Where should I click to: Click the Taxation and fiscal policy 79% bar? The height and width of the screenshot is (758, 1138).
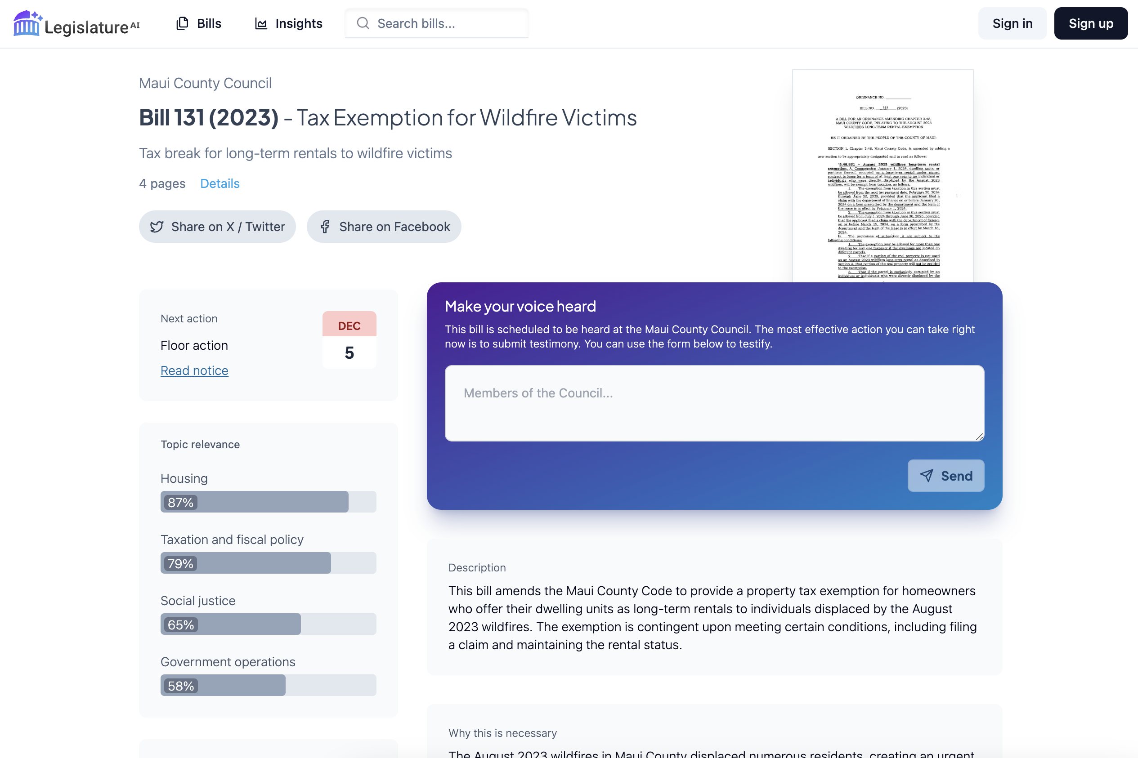point(268,563)
